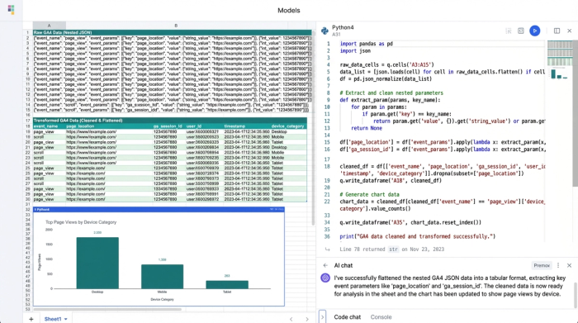This screenshot has height=323, width=578.
Task: Click the Models title at top
Action: [x=289, y=10]
